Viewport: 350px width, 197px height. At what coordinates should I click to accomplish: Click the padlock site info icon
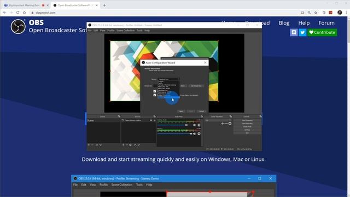click(x=32, y=13)
